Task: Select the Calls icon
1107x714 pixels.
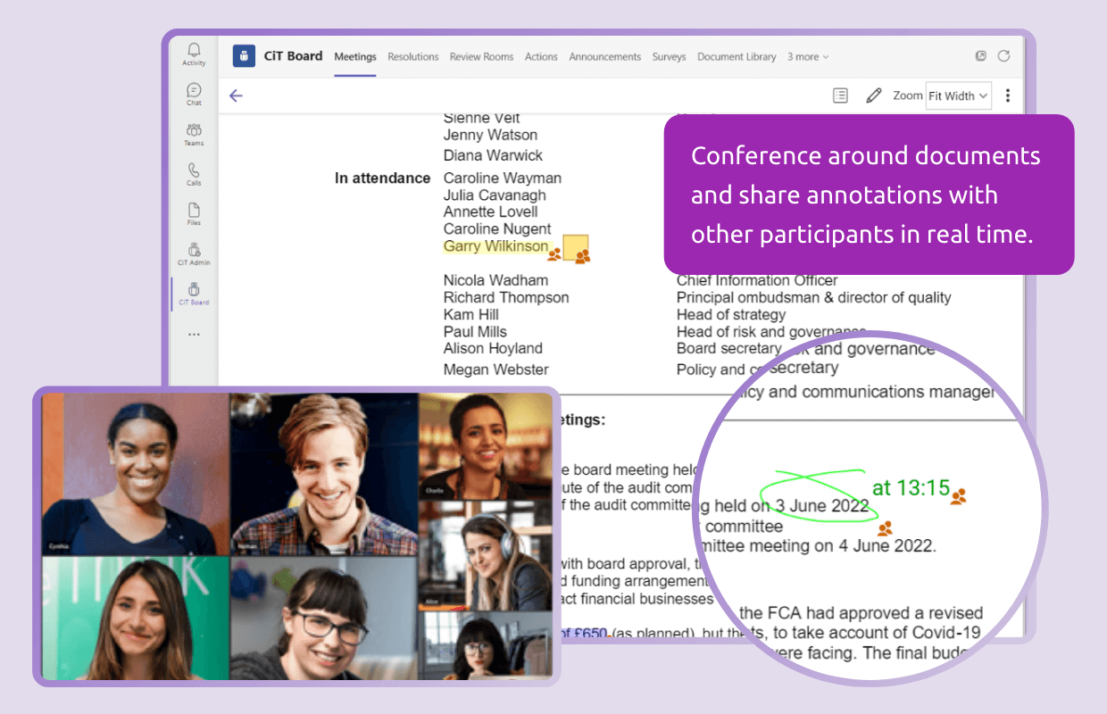Action: tap(193, 170)
